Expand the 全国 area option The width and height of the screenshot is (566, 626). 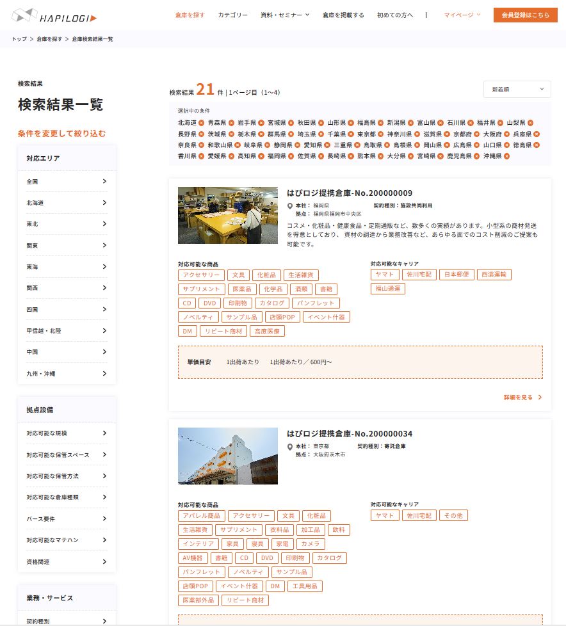point(67,182)
